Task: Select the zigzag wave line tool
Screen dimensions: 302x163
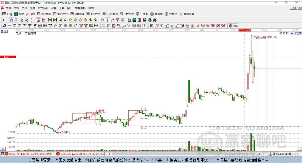Action: click(129, 26)
